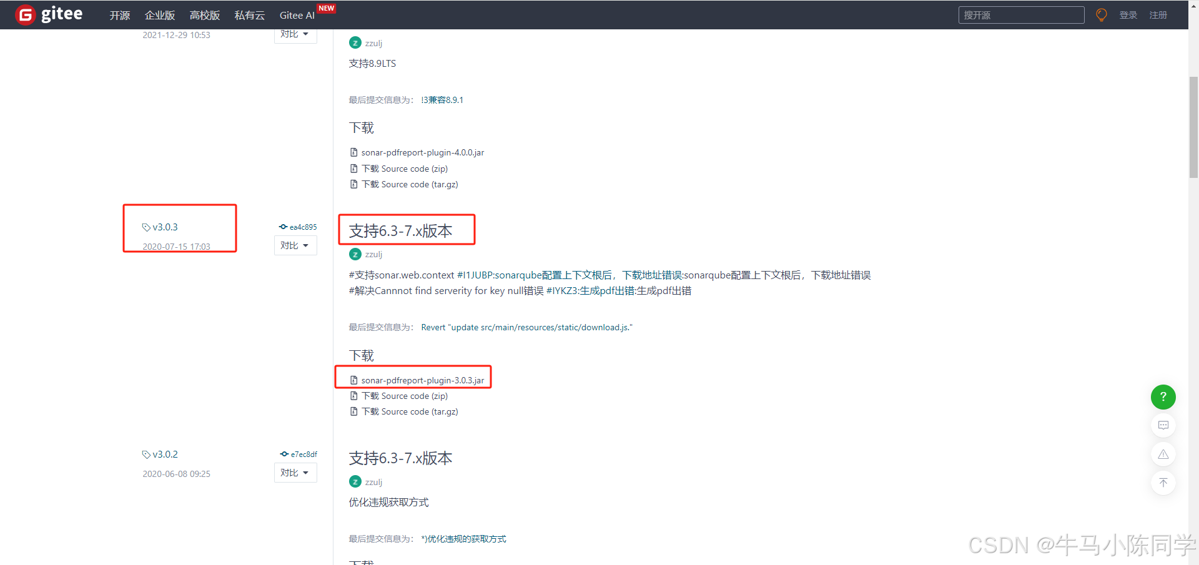
Task: Download Source code (zip) under plugin 4.0.0
Action: (x=405, y=169)
